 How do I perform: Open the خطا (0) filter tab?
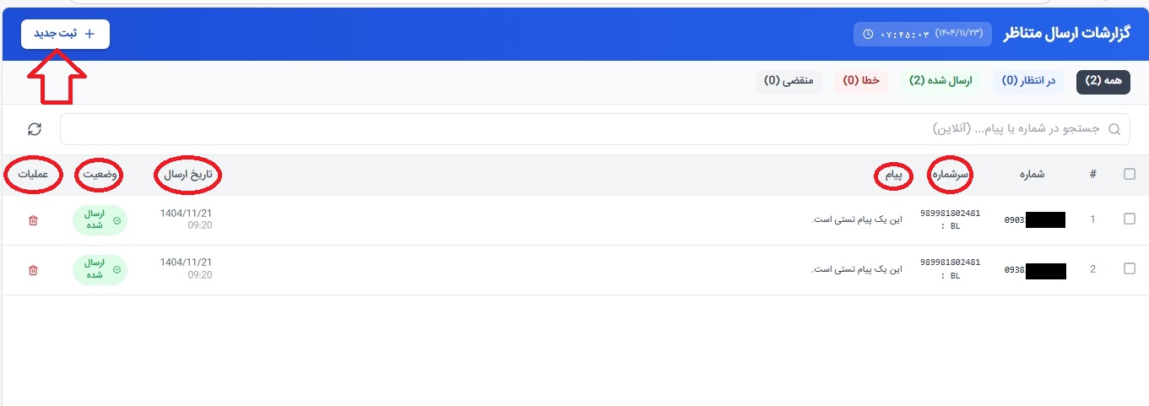click(860, 81)
